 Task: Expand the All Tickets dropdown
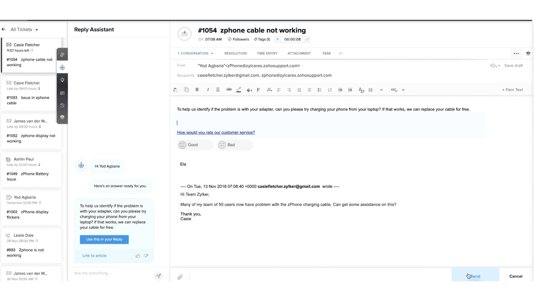click(37, 30)
